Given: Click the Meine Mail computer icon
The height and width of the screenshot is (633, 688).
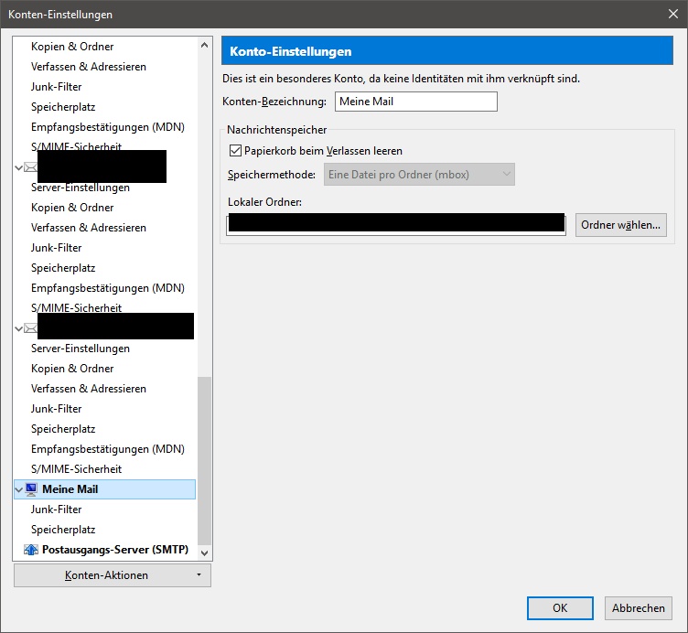Looking at the screenshot, I should pyautogui.click(x=31, y=489).
